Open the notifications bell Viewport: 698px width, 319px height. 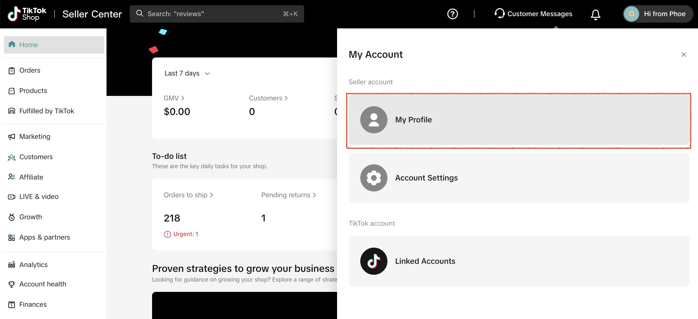pyautogui.click(x=595, y=14)
